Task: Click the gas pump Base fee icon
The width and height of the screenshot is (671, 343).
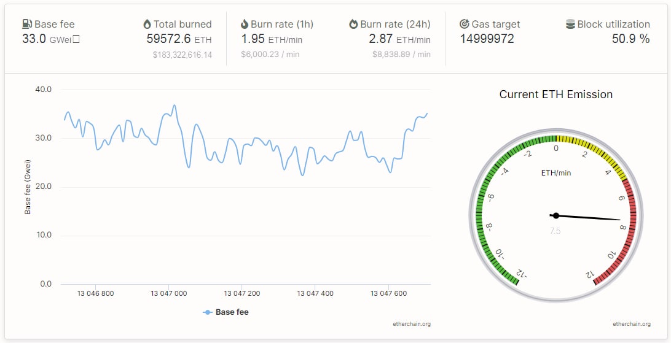Action: click(x=27, y=25)
